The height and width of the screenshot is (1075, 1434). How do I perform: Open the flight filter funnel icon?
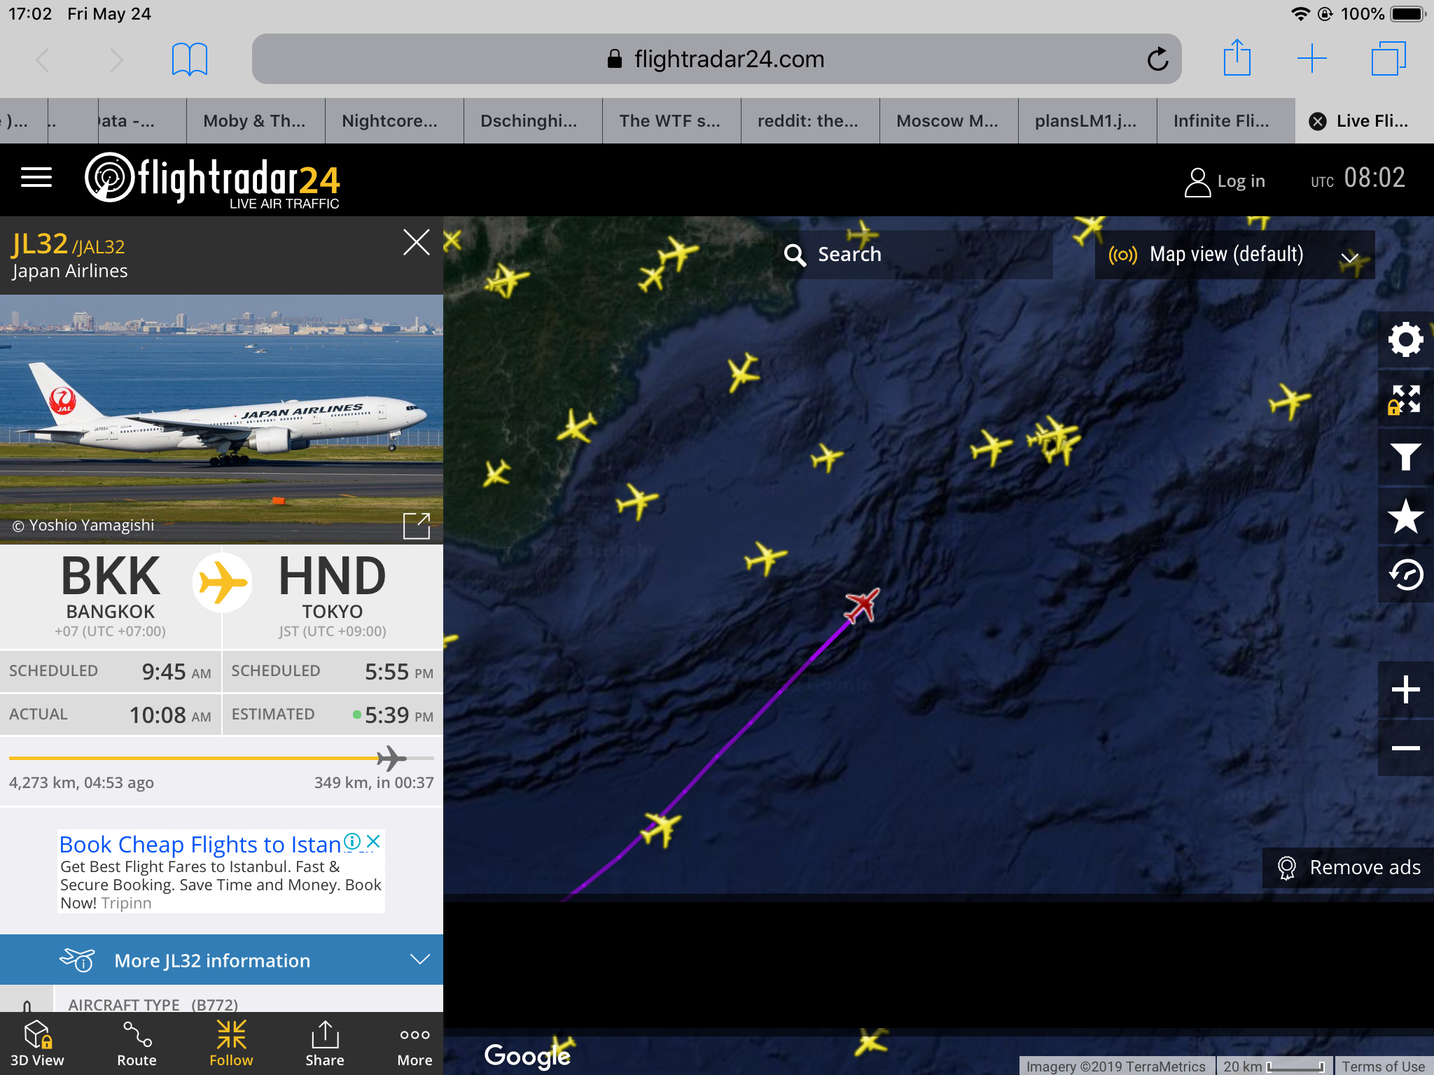pos(1405,458)
